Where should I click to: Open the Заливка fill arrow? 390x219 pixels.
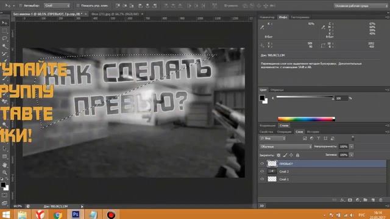[x=352, y=155]
